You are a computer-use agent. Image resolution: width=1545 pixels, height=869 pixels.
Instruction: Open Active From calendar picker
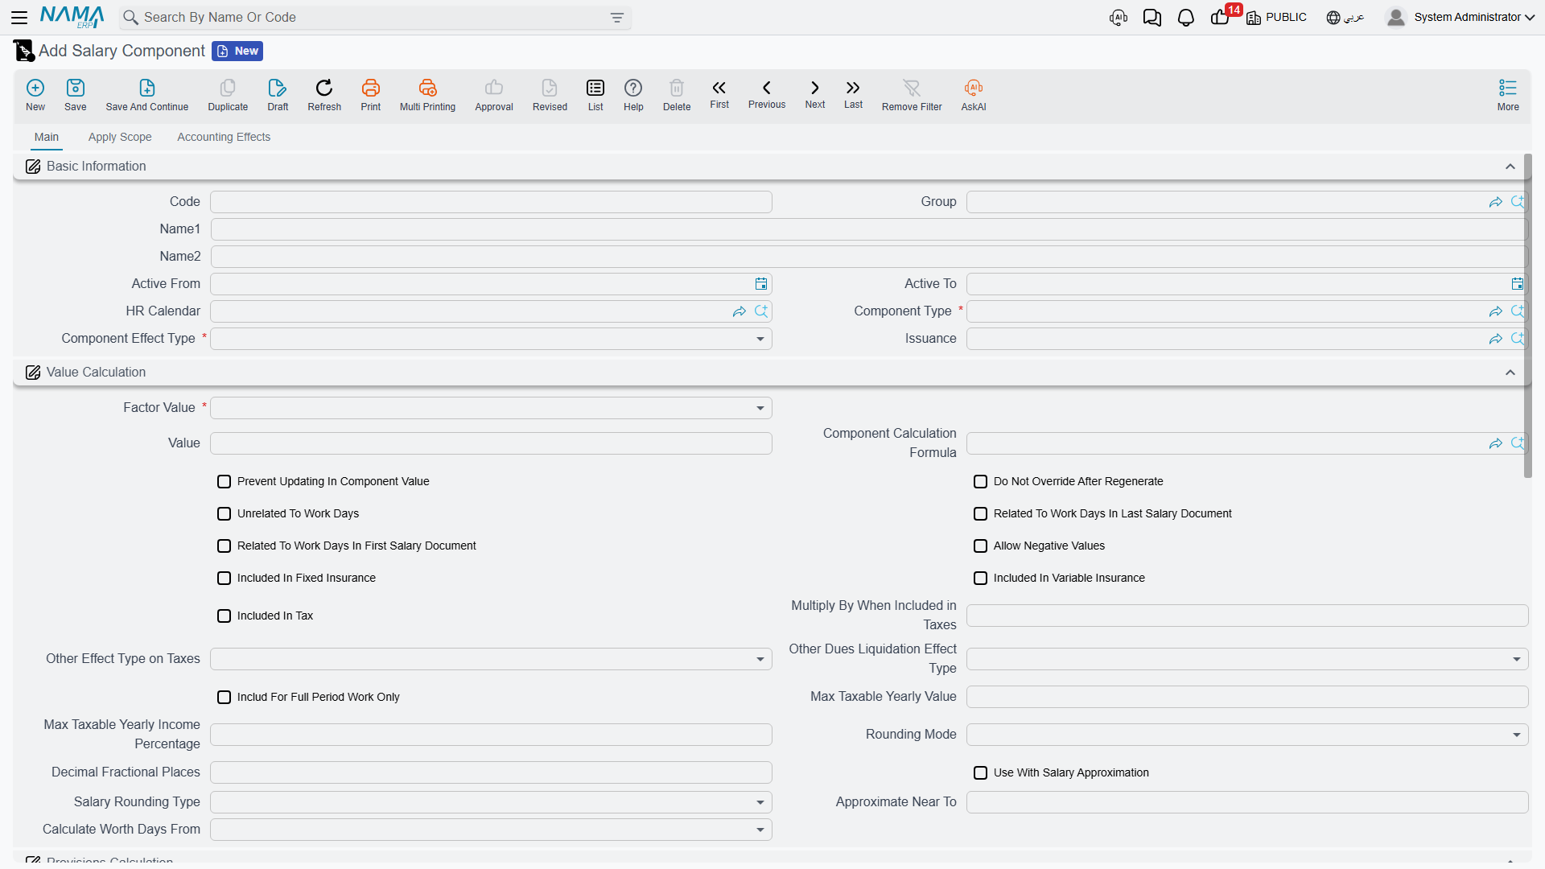761,284
